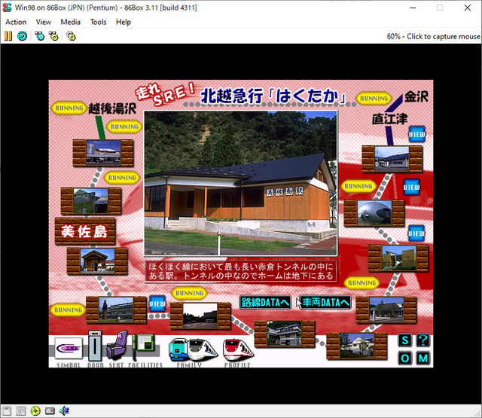Open the Action menu

(x=16, y=22)
